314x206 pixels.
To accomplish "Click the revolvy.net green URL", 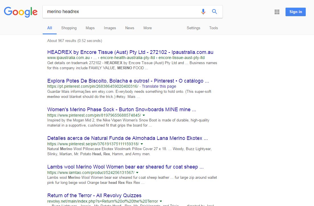I will pyautogui.click(x=102, y=201).
